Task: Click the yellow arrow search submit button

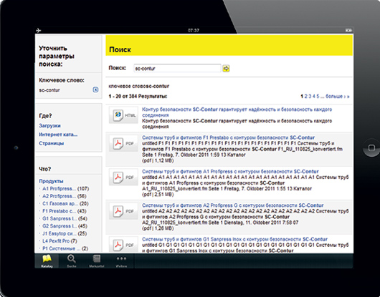Action: point(226,69)
